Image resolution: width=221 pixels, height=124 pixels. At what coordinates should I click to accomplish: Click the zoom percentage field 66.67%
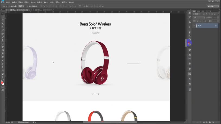click(8, 122)
